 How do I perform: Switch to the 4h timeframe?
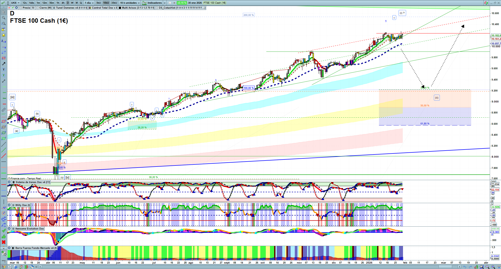(x=63, y=3)
